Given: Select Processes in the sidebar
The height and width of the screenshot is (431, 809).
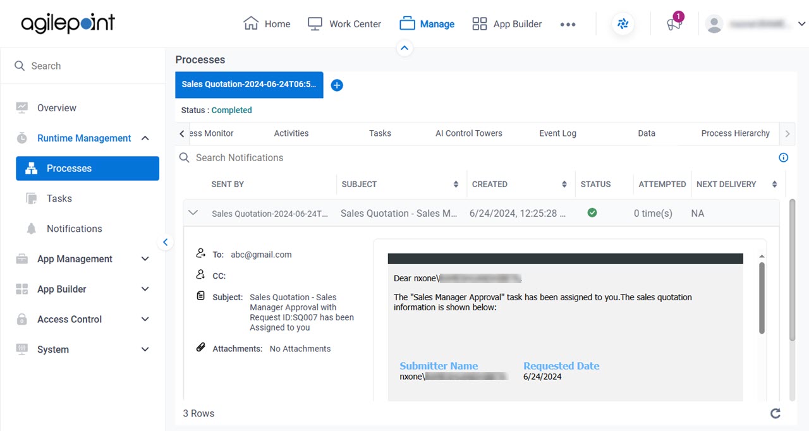Looking at the screenshot, I should click(x=87, y=169).
